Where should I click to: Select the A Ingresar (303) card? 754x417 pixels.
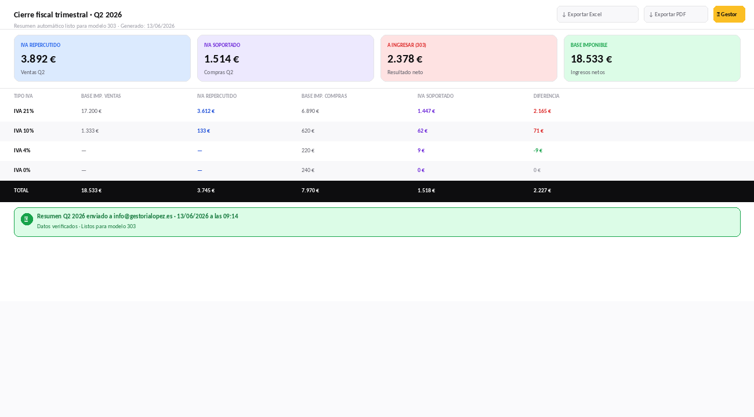click(x=469, y=58)
